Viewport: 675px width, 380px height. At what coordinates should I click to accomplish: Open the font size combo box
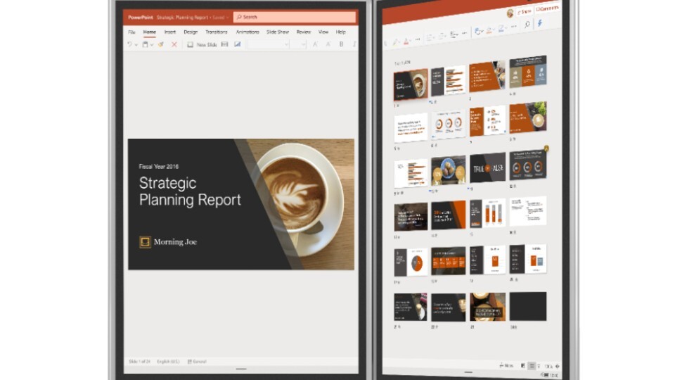[x=298, y=44]
